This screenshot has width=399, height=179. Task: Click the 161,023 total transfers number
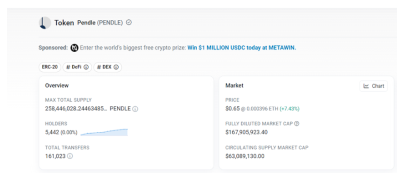pyautogui.click(x=55, y=156)
